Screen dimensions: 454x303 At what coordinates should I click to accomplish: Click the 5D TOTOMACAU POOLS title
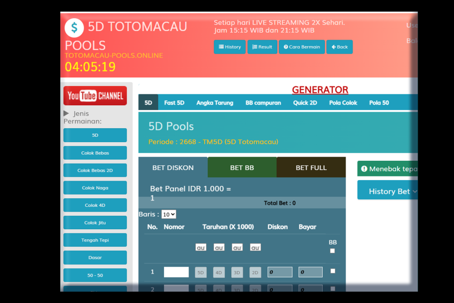coord(126,36)
